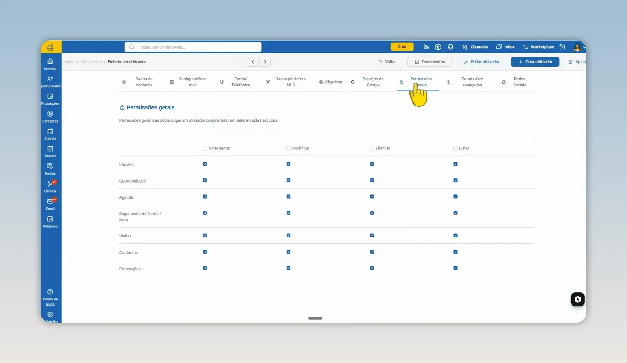
Task: Open Oportunidades in the sidebar
Action: (50, 82)
